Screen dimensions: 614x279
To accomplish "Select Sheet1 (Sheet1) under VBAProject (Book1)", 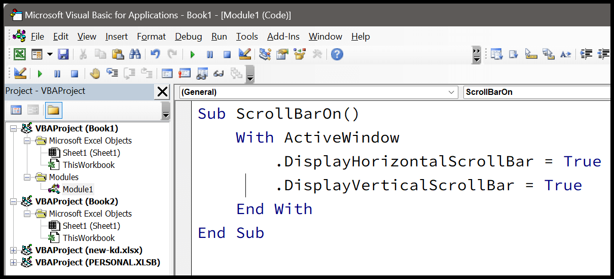I will click(x=91, y=153).
